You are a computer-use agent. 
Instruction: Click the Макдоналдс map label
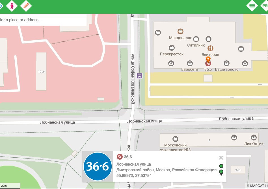point(180,38)
